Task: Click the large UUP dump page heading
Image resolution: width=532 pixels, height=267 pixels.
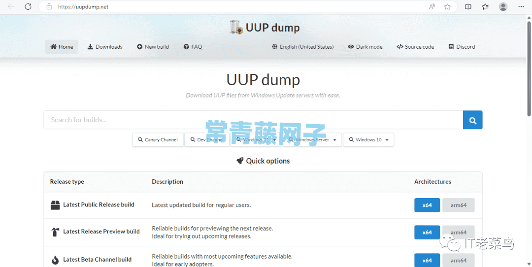Action: coord(263,80)
